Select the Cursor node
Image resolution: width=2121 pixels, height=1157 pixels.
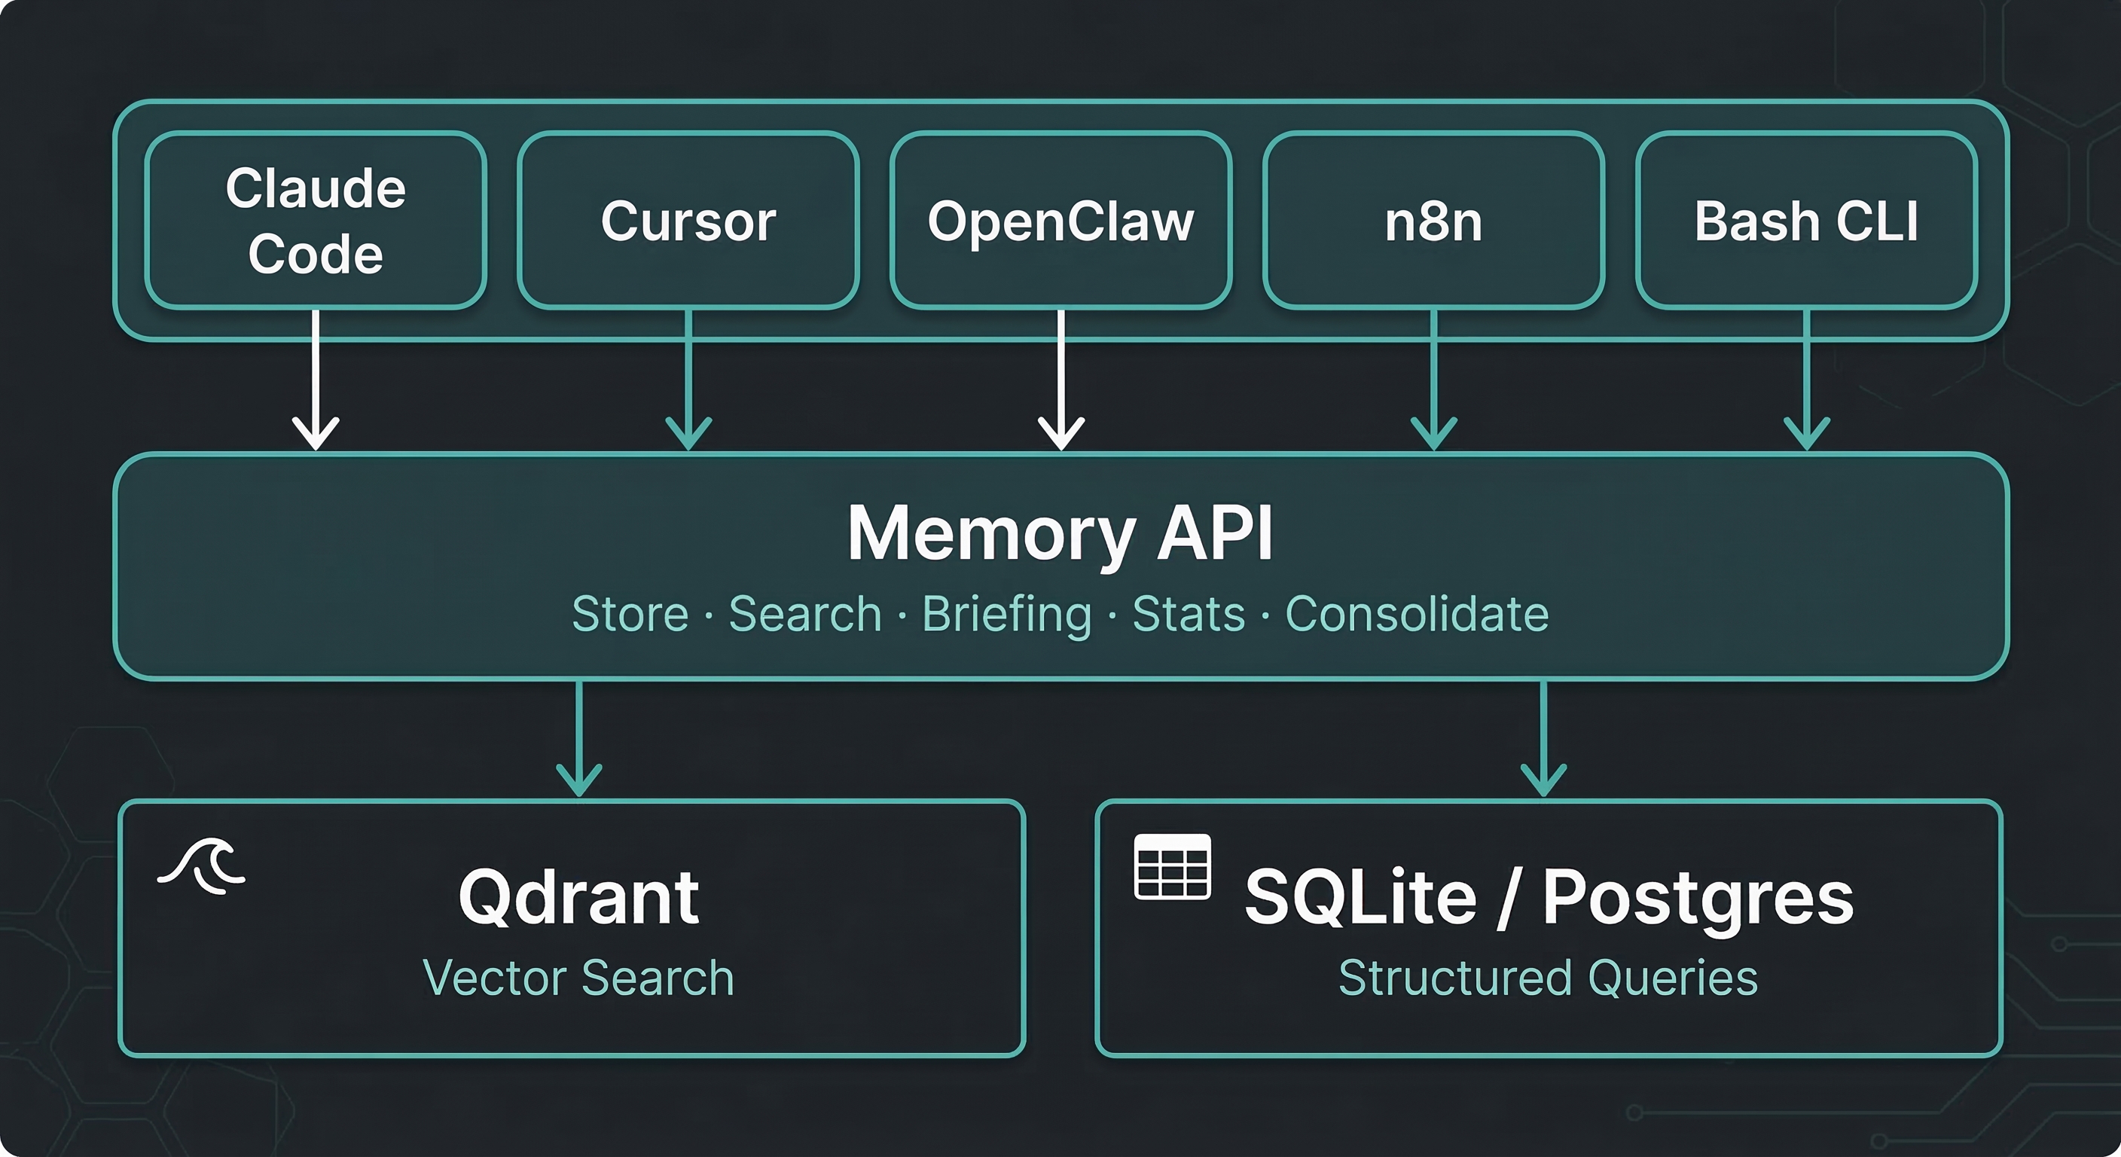tap(688, 221)
